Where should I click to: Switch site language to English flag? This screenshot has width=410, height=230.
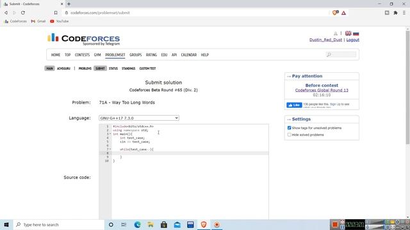tap(348, 33)
